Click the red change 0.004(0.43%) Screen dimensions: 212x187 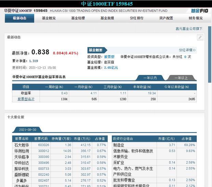66,53
